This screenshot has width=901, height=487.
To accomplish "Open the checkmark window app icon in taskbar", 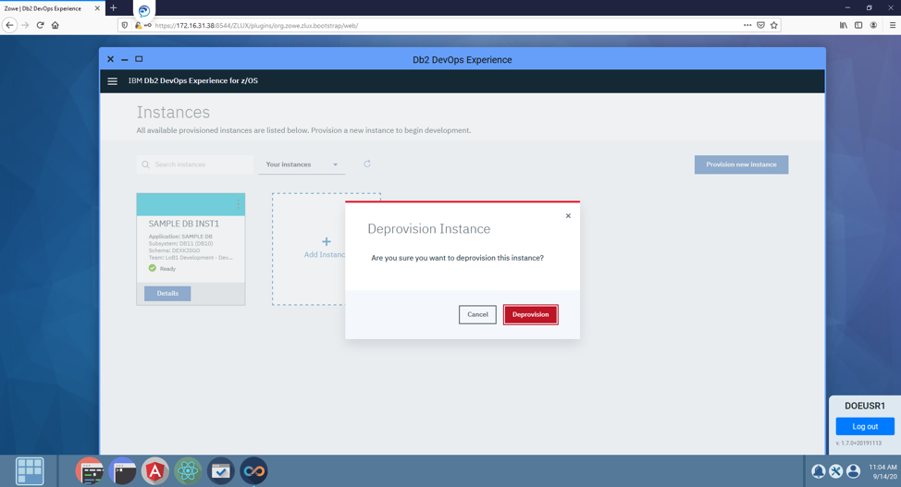I will click(221, 471).
